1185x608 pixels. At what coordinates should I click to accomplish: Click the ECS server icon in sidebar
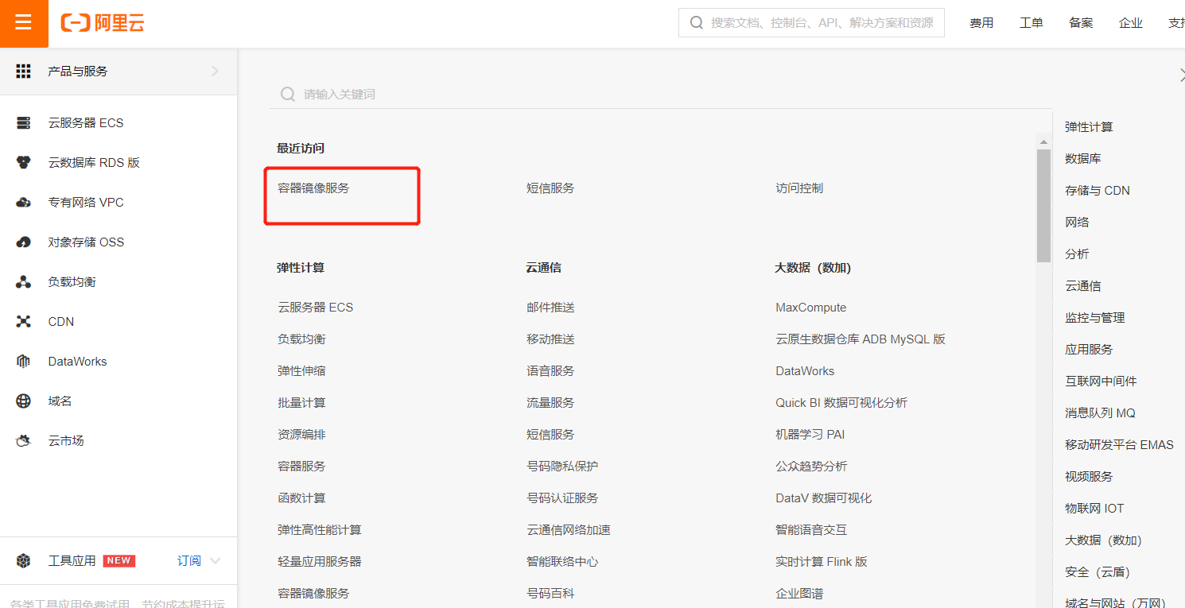24,122
